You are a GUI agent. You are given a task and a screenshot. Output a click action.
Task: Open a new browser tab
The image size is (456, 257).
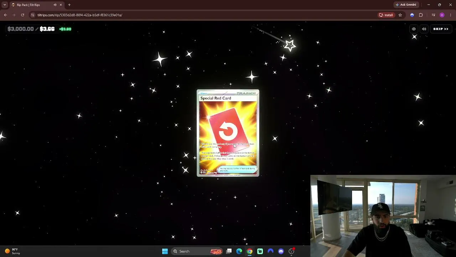(x=69, y=5)
